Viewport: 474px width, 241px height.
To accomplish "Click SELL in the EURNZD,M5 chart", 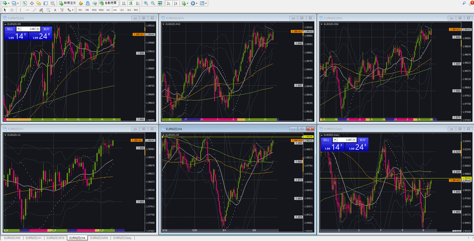I will [9, 29].
